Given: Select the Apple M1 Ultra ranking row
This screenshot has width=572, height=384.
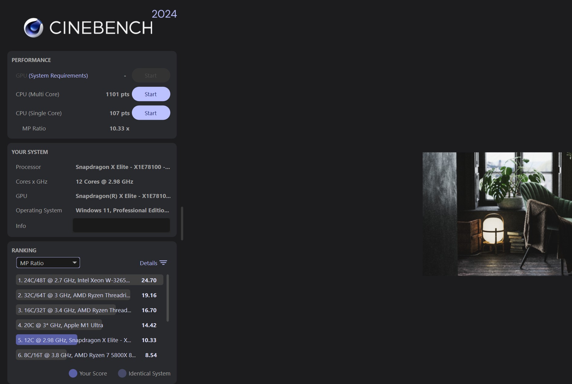Looking at the screenshot, I should 89,325.
